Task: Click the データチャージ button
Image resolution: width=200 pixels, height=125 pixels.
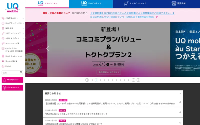Action: point(12,88)
